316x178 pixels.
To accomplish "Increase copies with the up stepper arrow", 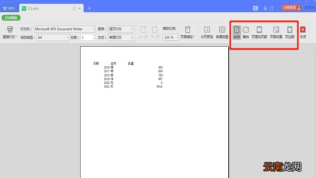I will pyautogui.click(x=94, y=36).
